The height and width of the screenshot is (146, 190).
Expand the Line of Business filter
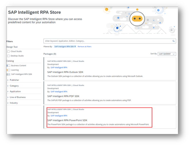17,97
